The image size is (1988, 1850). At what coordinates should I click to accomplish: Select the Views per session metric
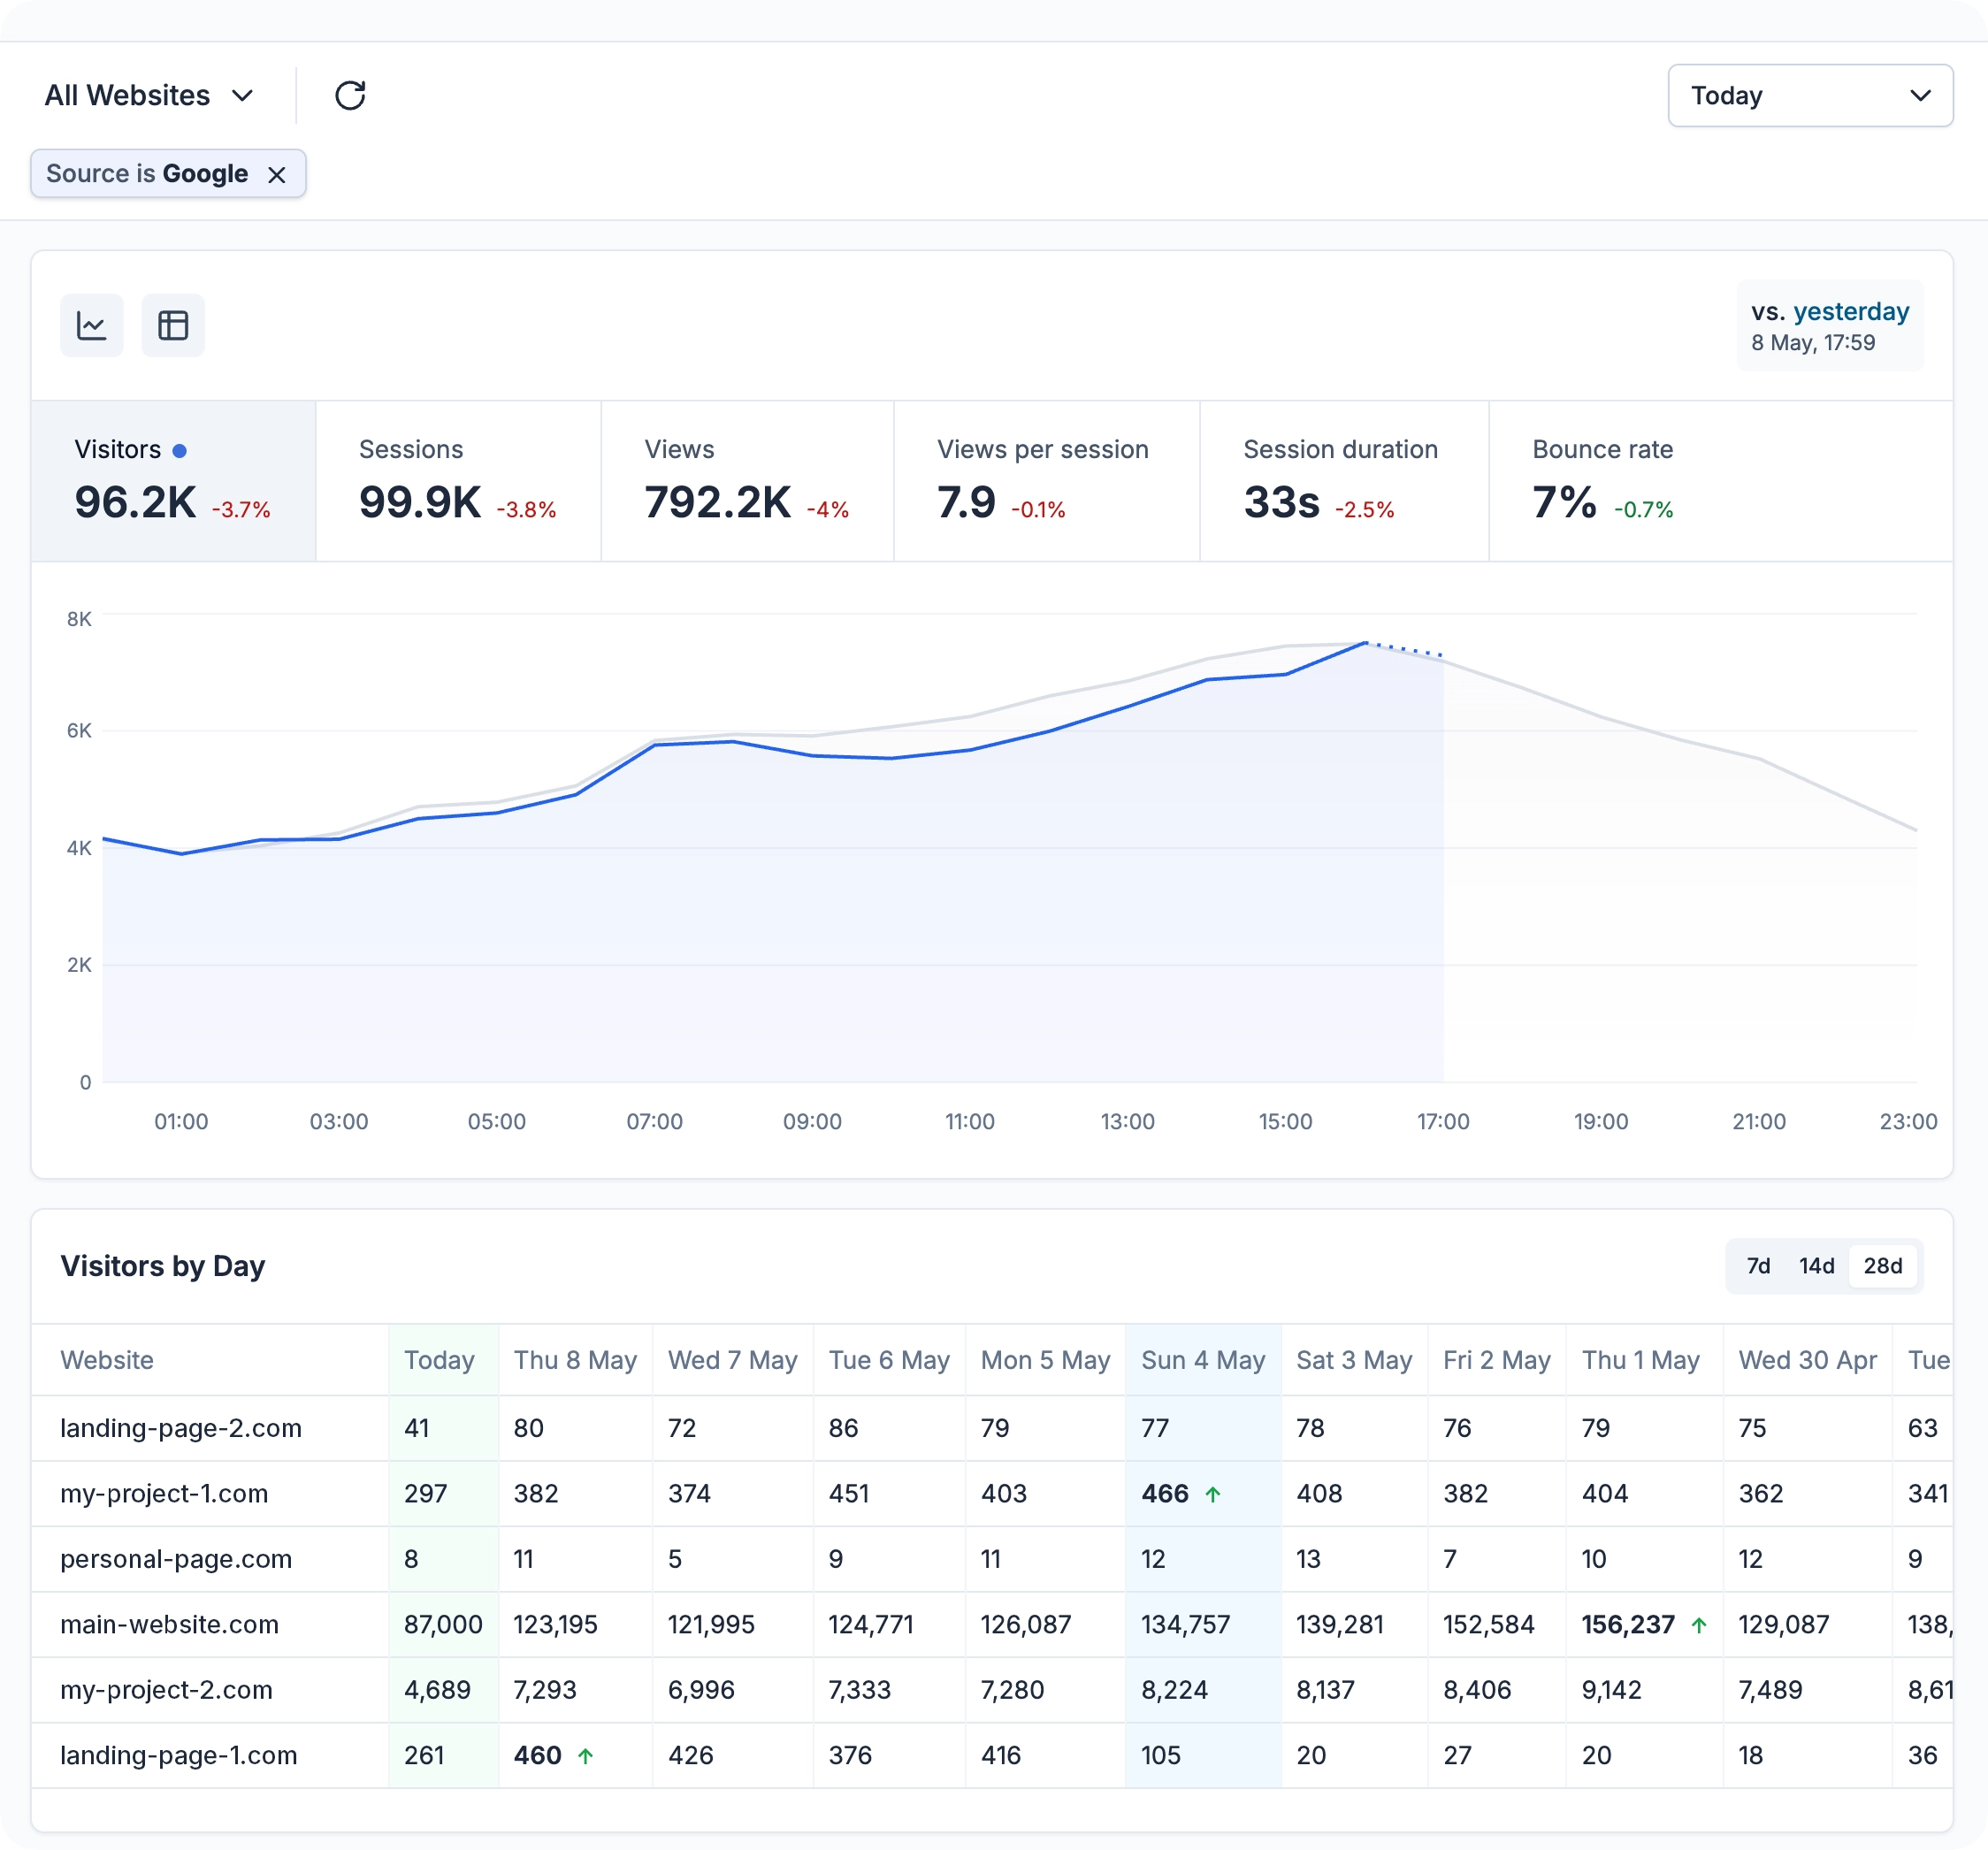click(x=1045, y=481)
